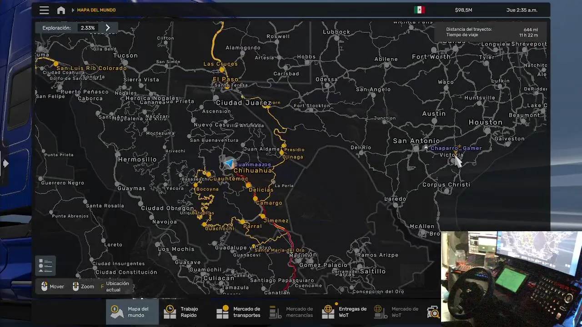Open the Entregas de WoT tab
This screenshot has height=327, width=582.
click(x=344, y=312)
